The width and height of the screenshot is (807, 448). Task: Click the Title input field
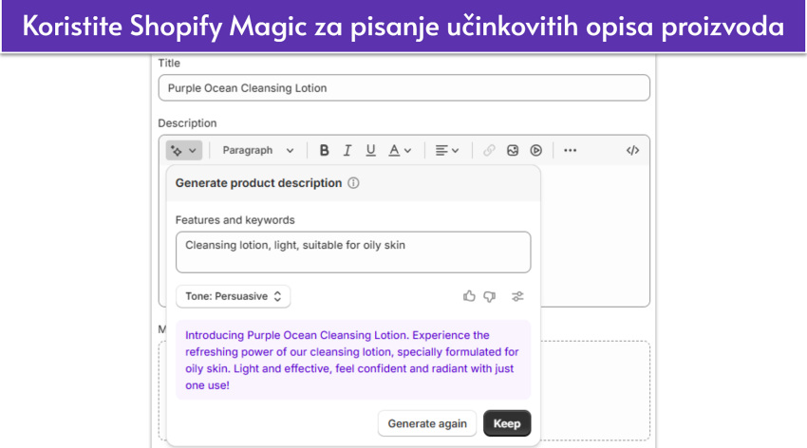(404, 88)
